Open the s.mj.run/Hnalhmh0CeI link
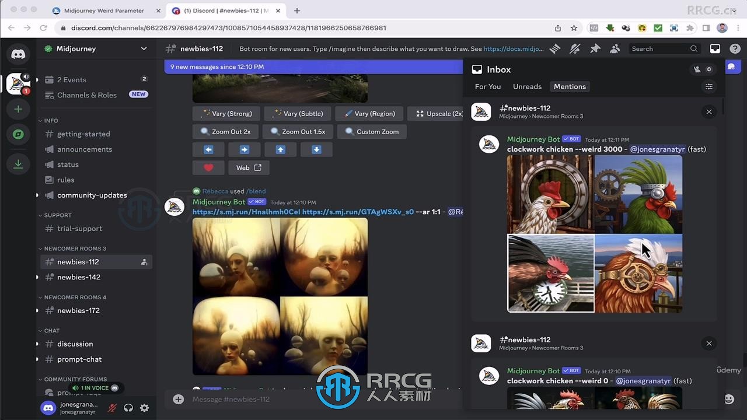747x420 pixels. coord(246,212)
